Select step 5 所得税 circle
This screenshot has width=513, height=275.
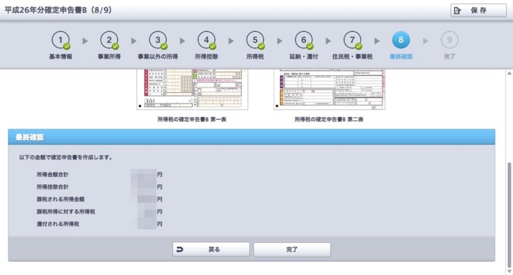coord(255,40)
